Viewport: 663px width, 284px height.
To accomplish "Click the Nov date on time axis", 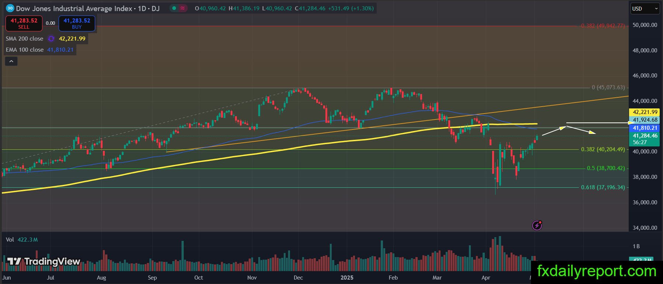I will coord(252,278).
